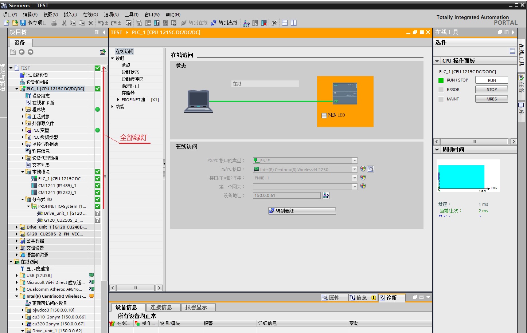The width and height of the screenshot is (527, 333).
Task: Click the stop CPU toolbar icon
Action: [264, 23]
